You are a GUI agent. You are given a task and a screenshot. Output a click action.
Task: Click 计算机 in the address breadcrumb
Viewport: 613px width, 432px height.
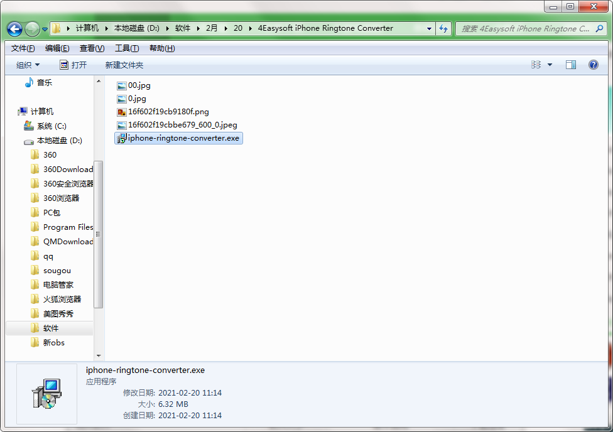pyautogui.click(x=87, y=28)
